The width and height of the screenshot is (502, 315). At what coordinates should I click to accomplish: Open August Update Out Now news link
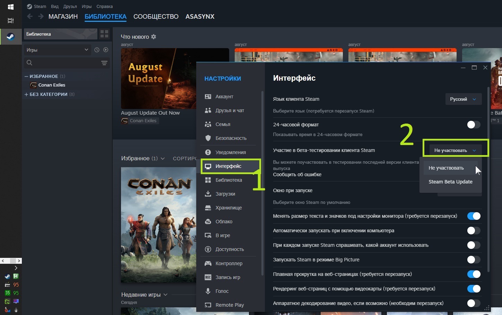(x=150, y=113)
